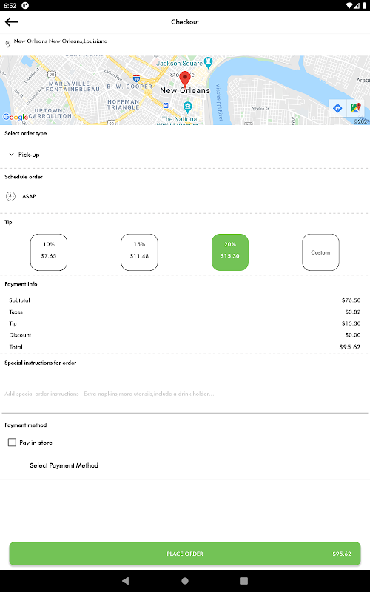Expand the Pick-up order type dropdown
Image resolution: width=370 pixels, height=592 pixels.
(x=24, y=155)
